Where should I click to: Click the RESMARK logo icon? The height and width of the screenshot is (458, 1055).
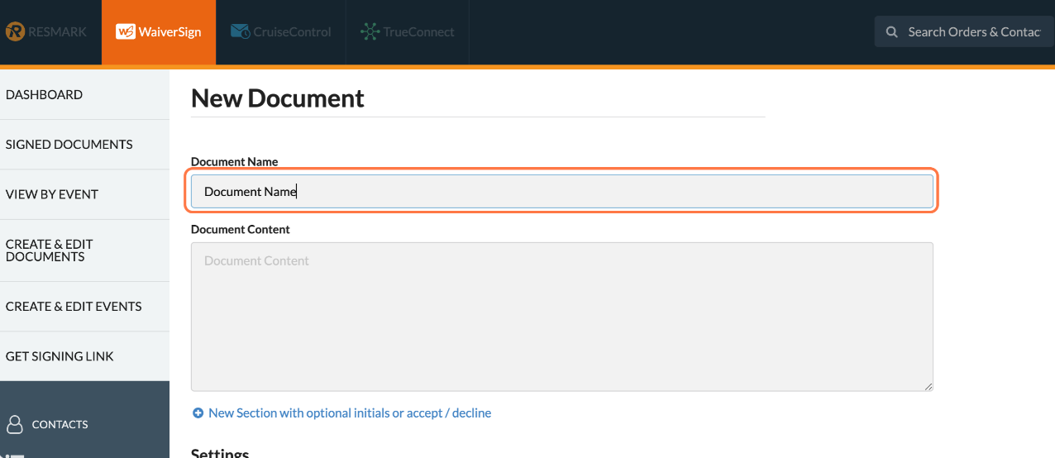pyautogui.click(x=14, y=32)
